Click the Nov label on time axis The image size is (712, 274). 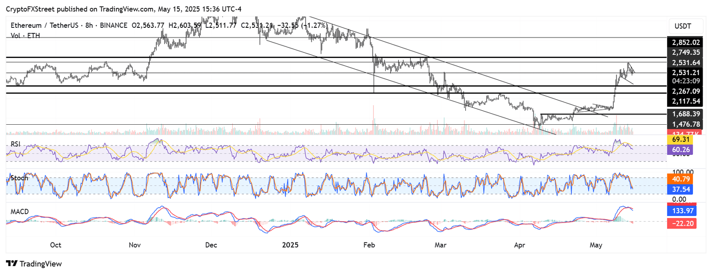[x=134, y=244]
